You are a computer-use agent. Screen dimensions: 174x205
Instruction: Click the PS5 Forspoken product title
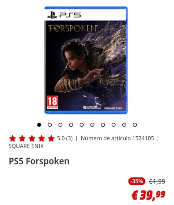click(x=39, y=161)
